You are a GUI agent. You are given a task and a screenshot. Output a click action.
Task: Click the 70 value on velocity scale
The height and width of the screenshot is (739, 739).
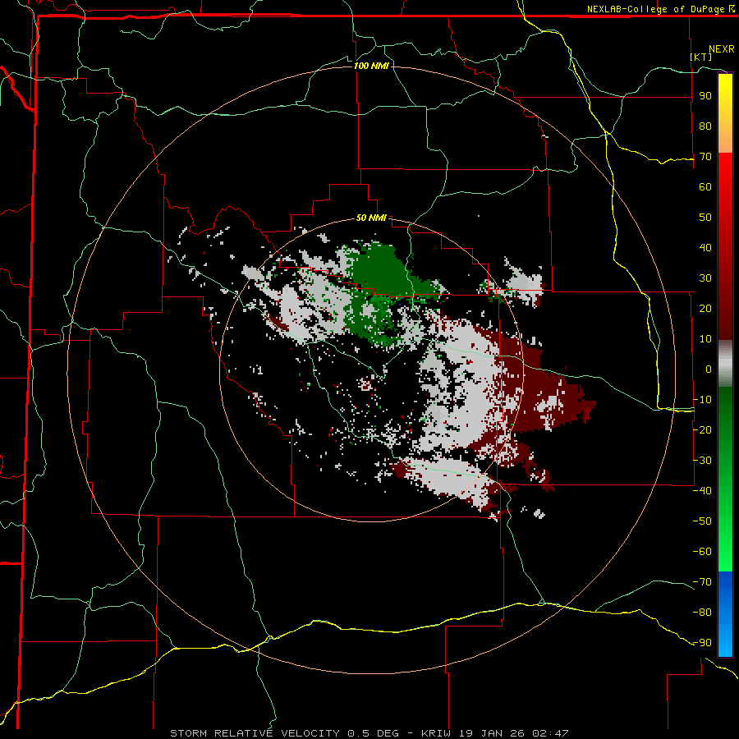click(x=705, y=157)
